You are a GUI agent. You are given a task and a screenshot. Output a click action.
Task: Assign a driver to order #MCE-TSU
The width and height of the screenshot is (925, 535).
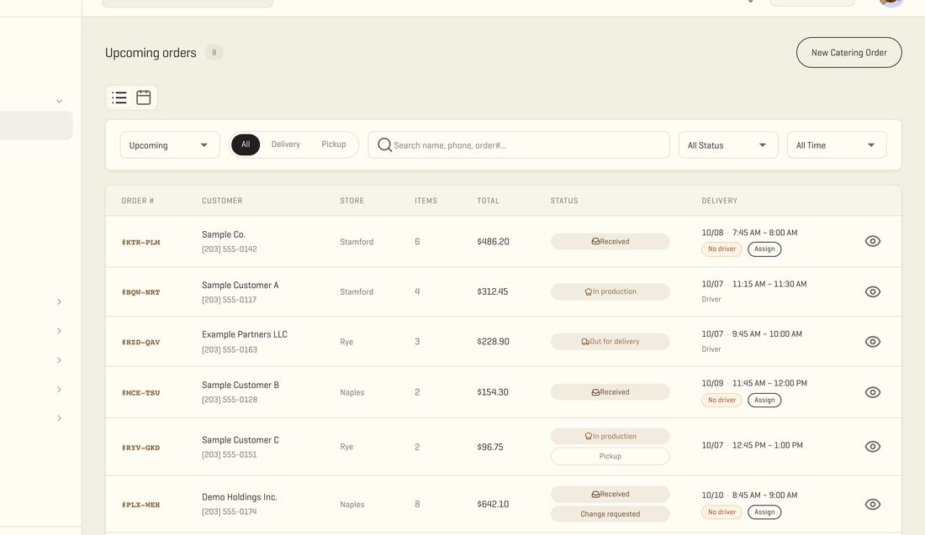[764, 400]
